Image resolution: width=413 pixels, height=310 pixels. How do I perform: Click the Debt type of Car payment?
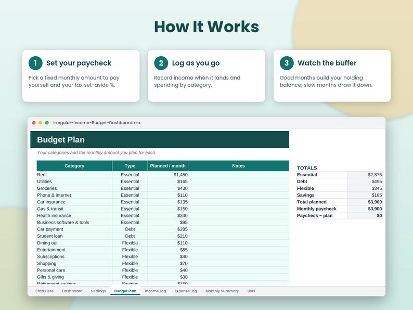[x=130, y=229]
